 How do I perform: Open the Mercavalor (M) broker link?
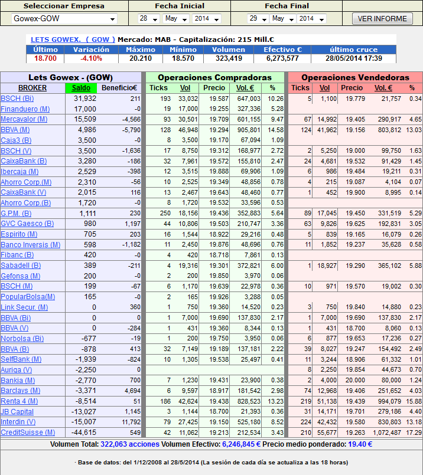click(24, 119)
